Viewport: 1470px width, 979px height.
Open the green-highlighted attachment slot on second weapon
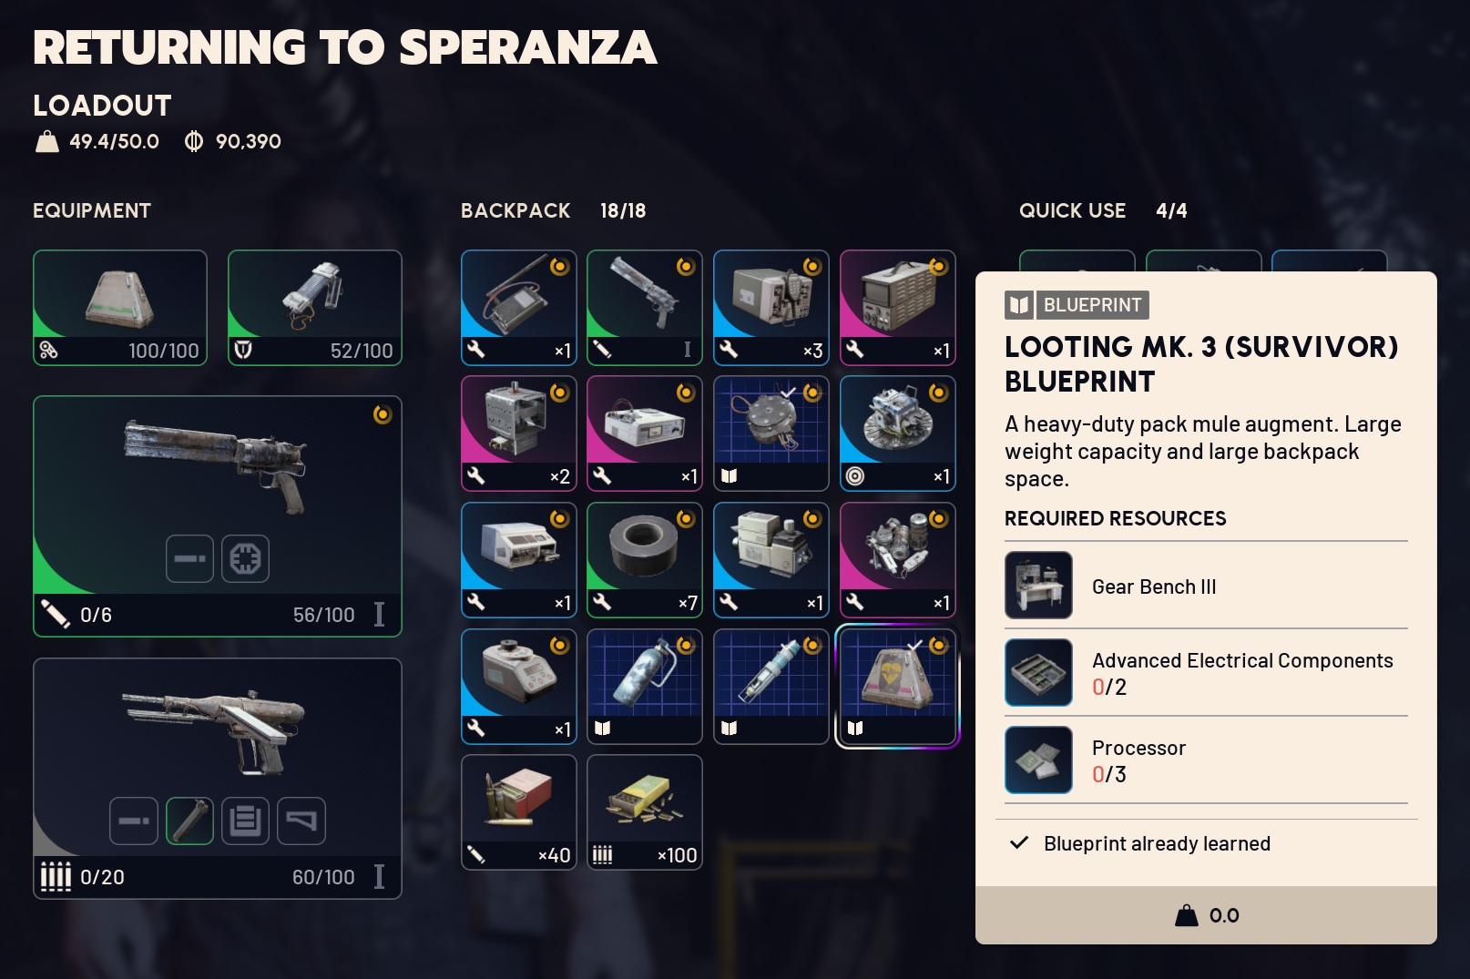[189, 821]
